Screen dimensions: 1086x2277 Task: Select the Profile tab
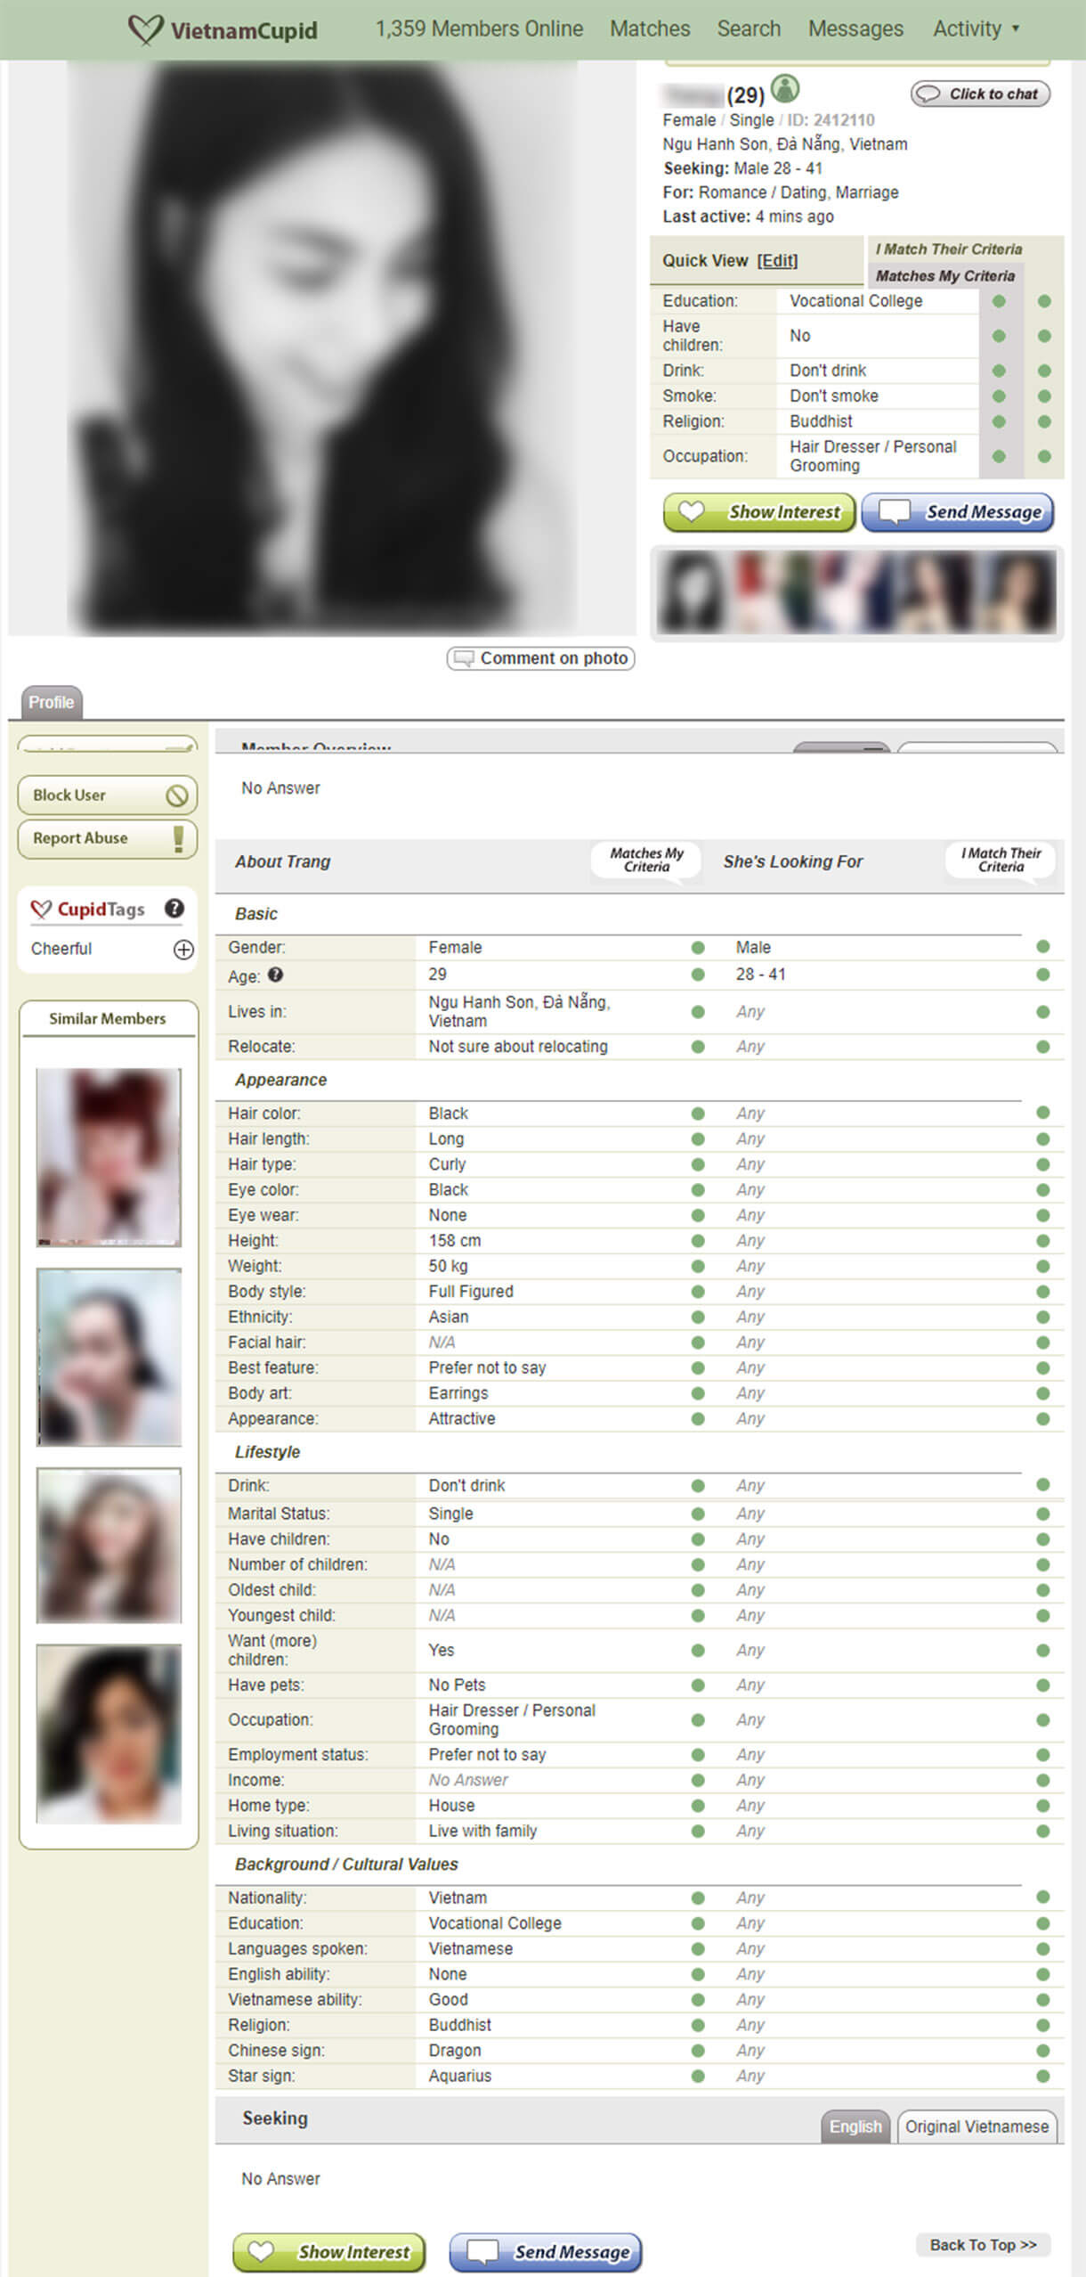[51, 702]
